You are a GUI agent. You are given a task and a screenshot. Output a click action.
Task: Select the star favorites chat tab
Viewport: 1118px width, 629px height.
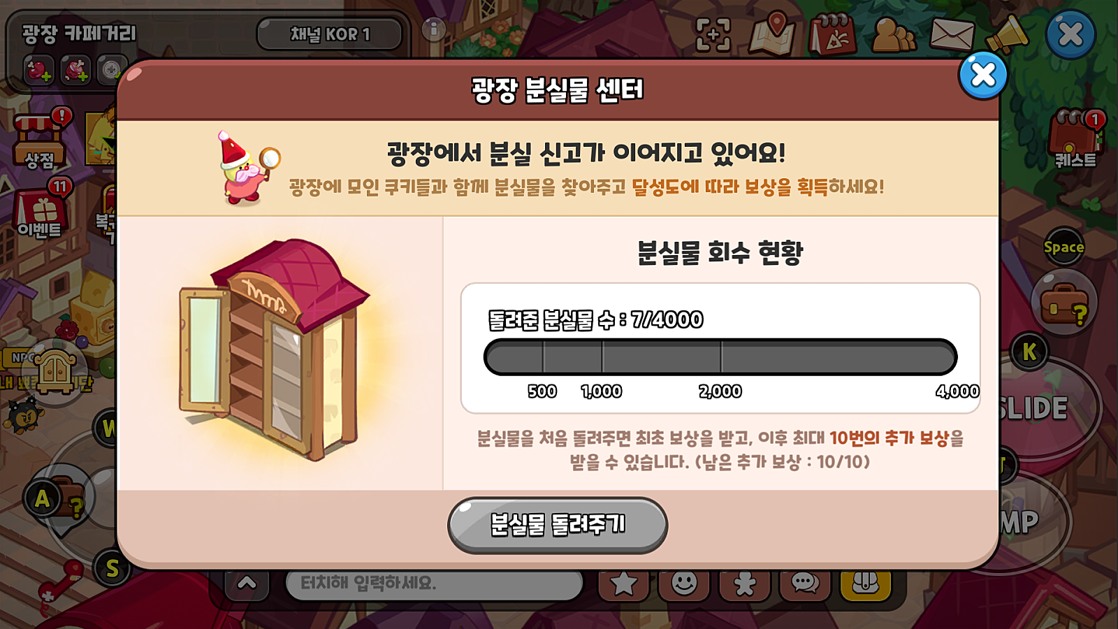click(624, 583)
